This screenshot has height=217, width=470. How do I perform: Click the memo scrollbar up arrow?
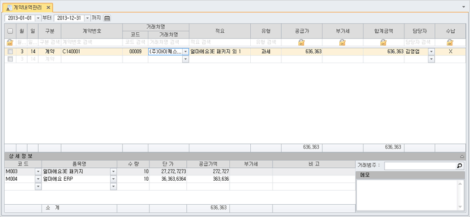[461, 183]
